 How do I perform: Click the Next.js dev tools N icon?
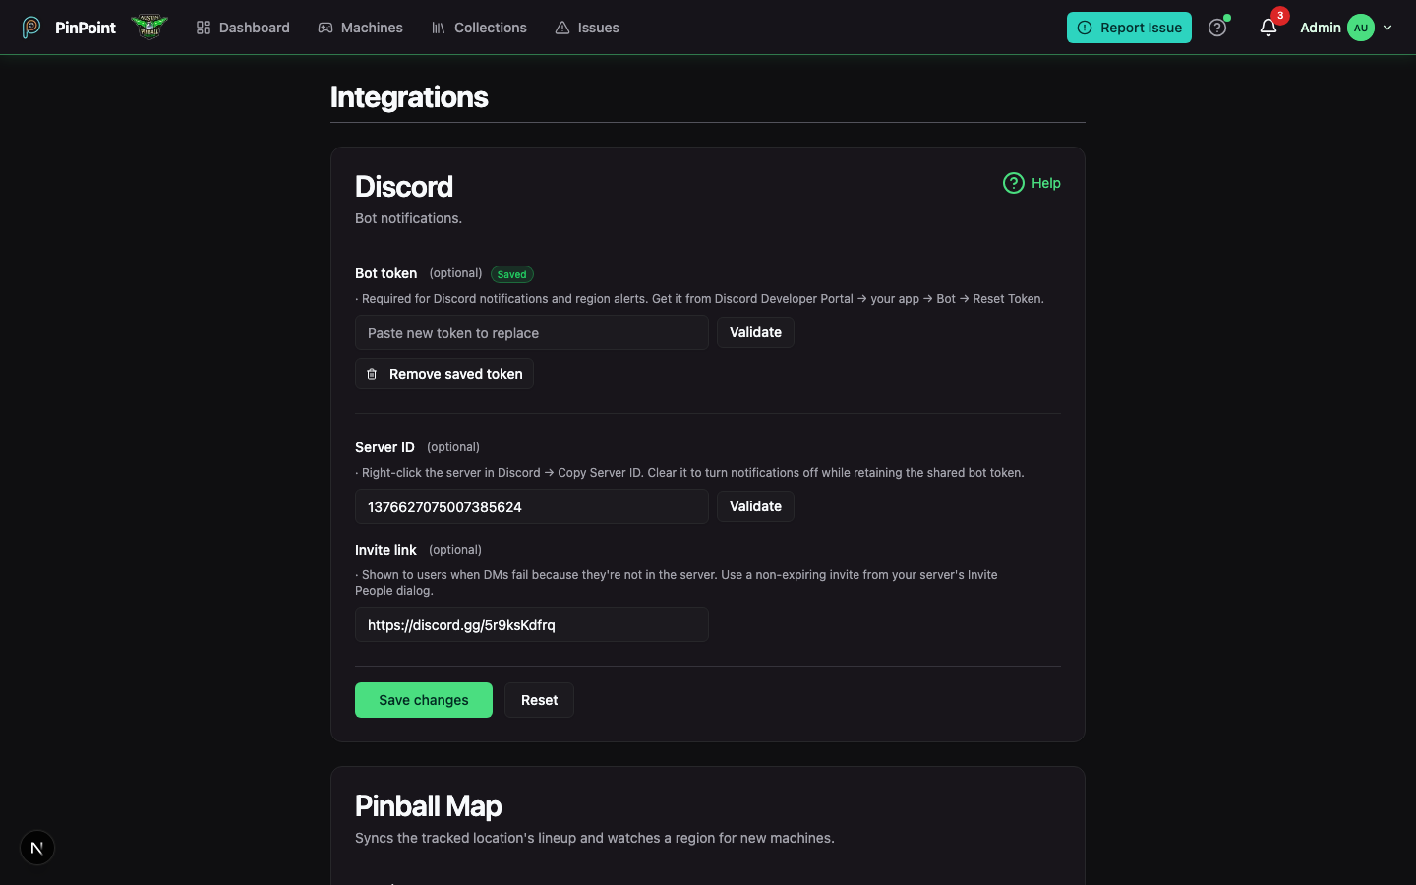click(37, 848)
